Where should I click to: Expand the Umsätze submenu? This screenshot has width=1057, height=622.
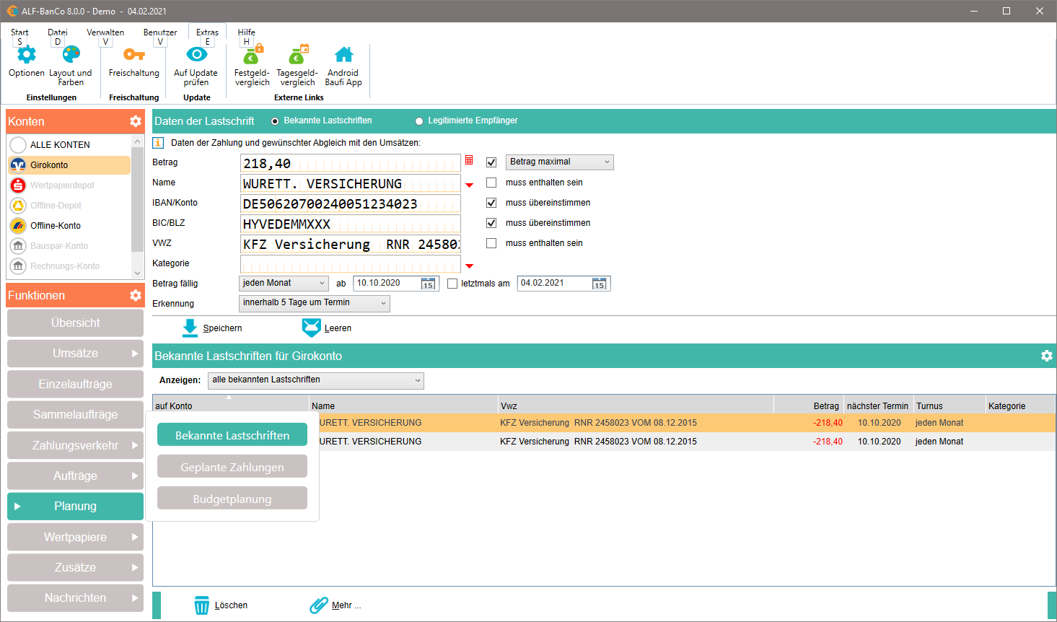(x=135, y=354)
